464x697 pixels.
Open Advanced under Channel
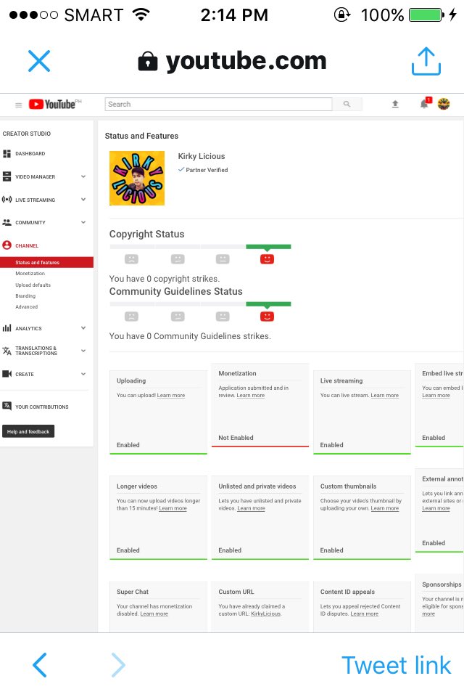click(27, 306)
